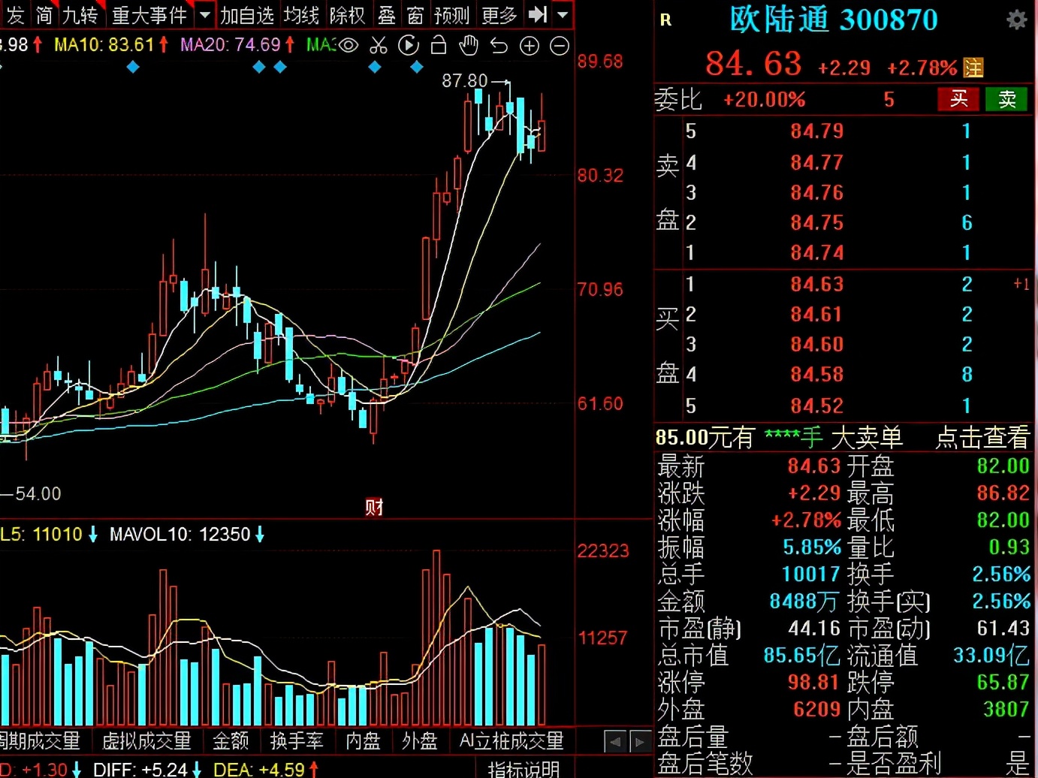The width and height of the screenshot is (1038, 778).
Task: Click the sell-1 price 84.74
Action: point(816,253)
